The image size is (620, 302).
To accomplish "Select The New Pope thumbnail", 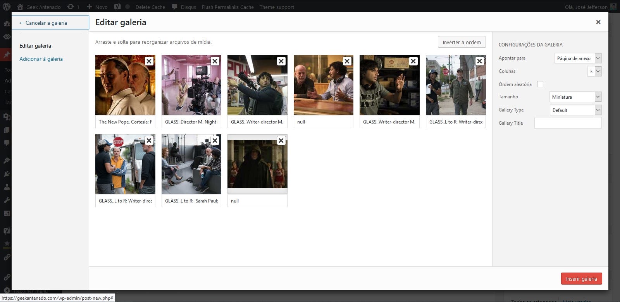I will coord(125,85).
